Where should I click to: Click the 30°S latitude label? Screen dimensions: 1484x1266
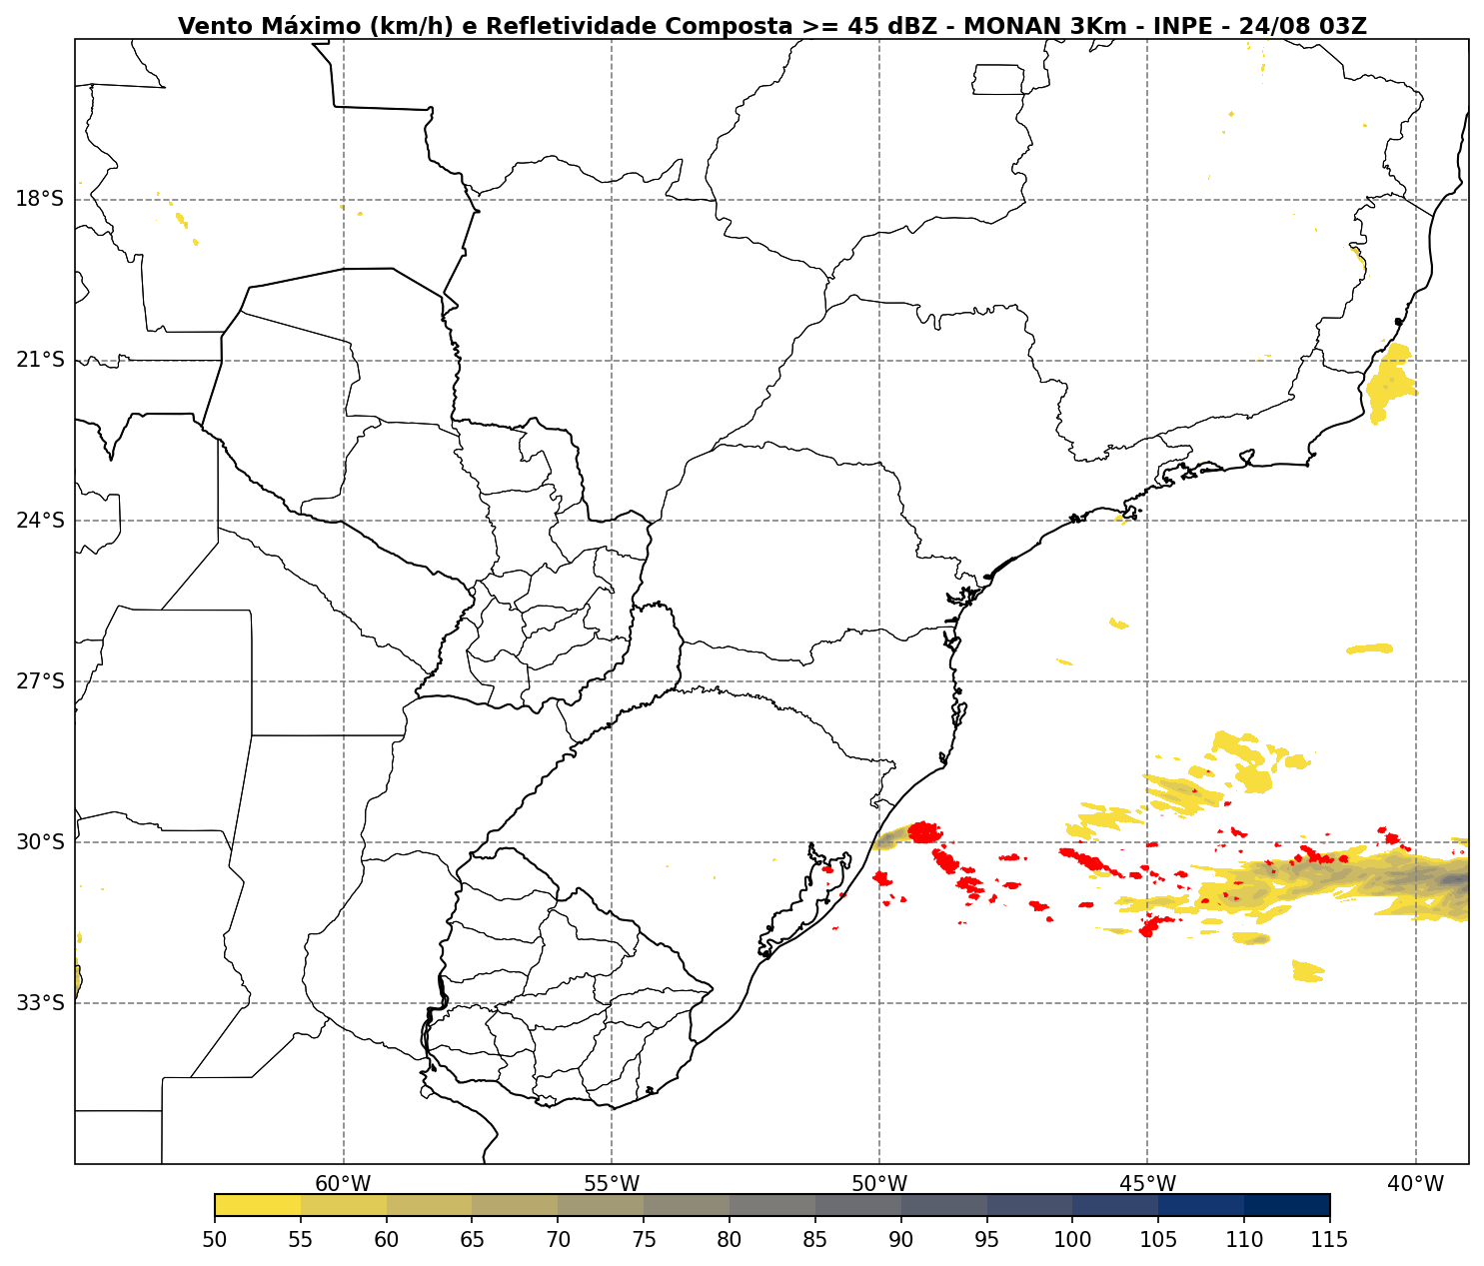(40, 842)
